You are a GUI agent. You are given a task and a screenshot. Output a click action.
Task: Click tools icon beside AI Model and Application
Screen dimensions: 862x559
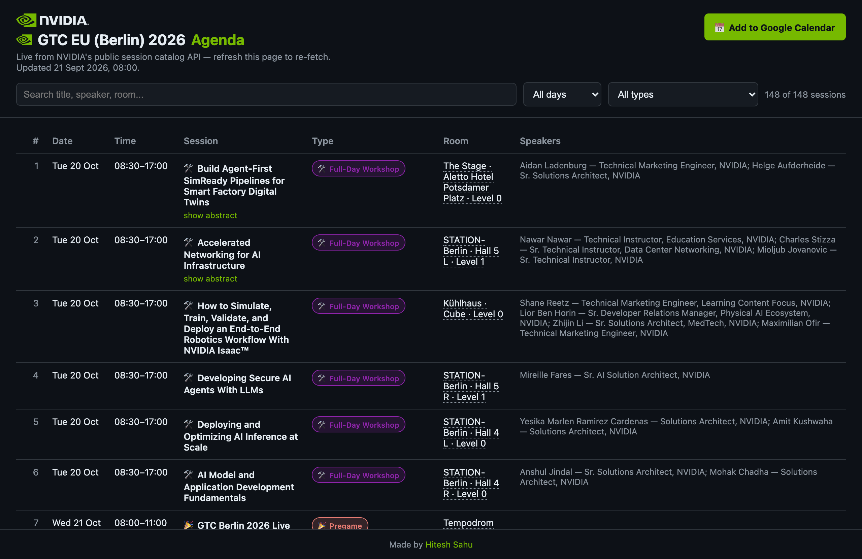tap(188, 474)
